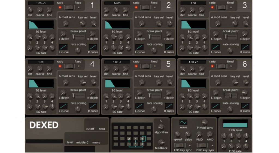Click operator 1 R curve graph
Viewport: 279px width, 153px height.
pos(93,47)
